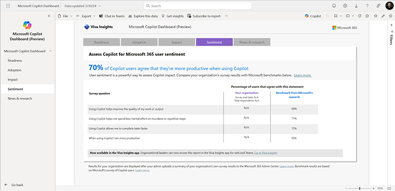This screenshot has height=191, width=395.
Task: Switch to the Impact tab
Action: point(177,42)
